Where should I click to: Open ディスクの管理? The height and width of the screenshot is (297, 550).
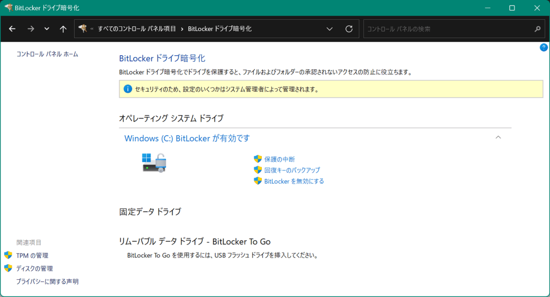(x=34, y=268)
